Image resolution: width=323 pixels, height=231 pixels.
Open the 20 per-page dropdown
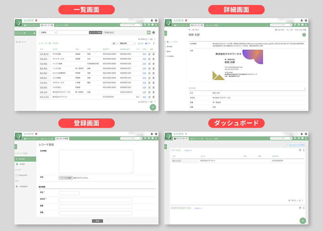pyautogui.click(x=115, y=43)
